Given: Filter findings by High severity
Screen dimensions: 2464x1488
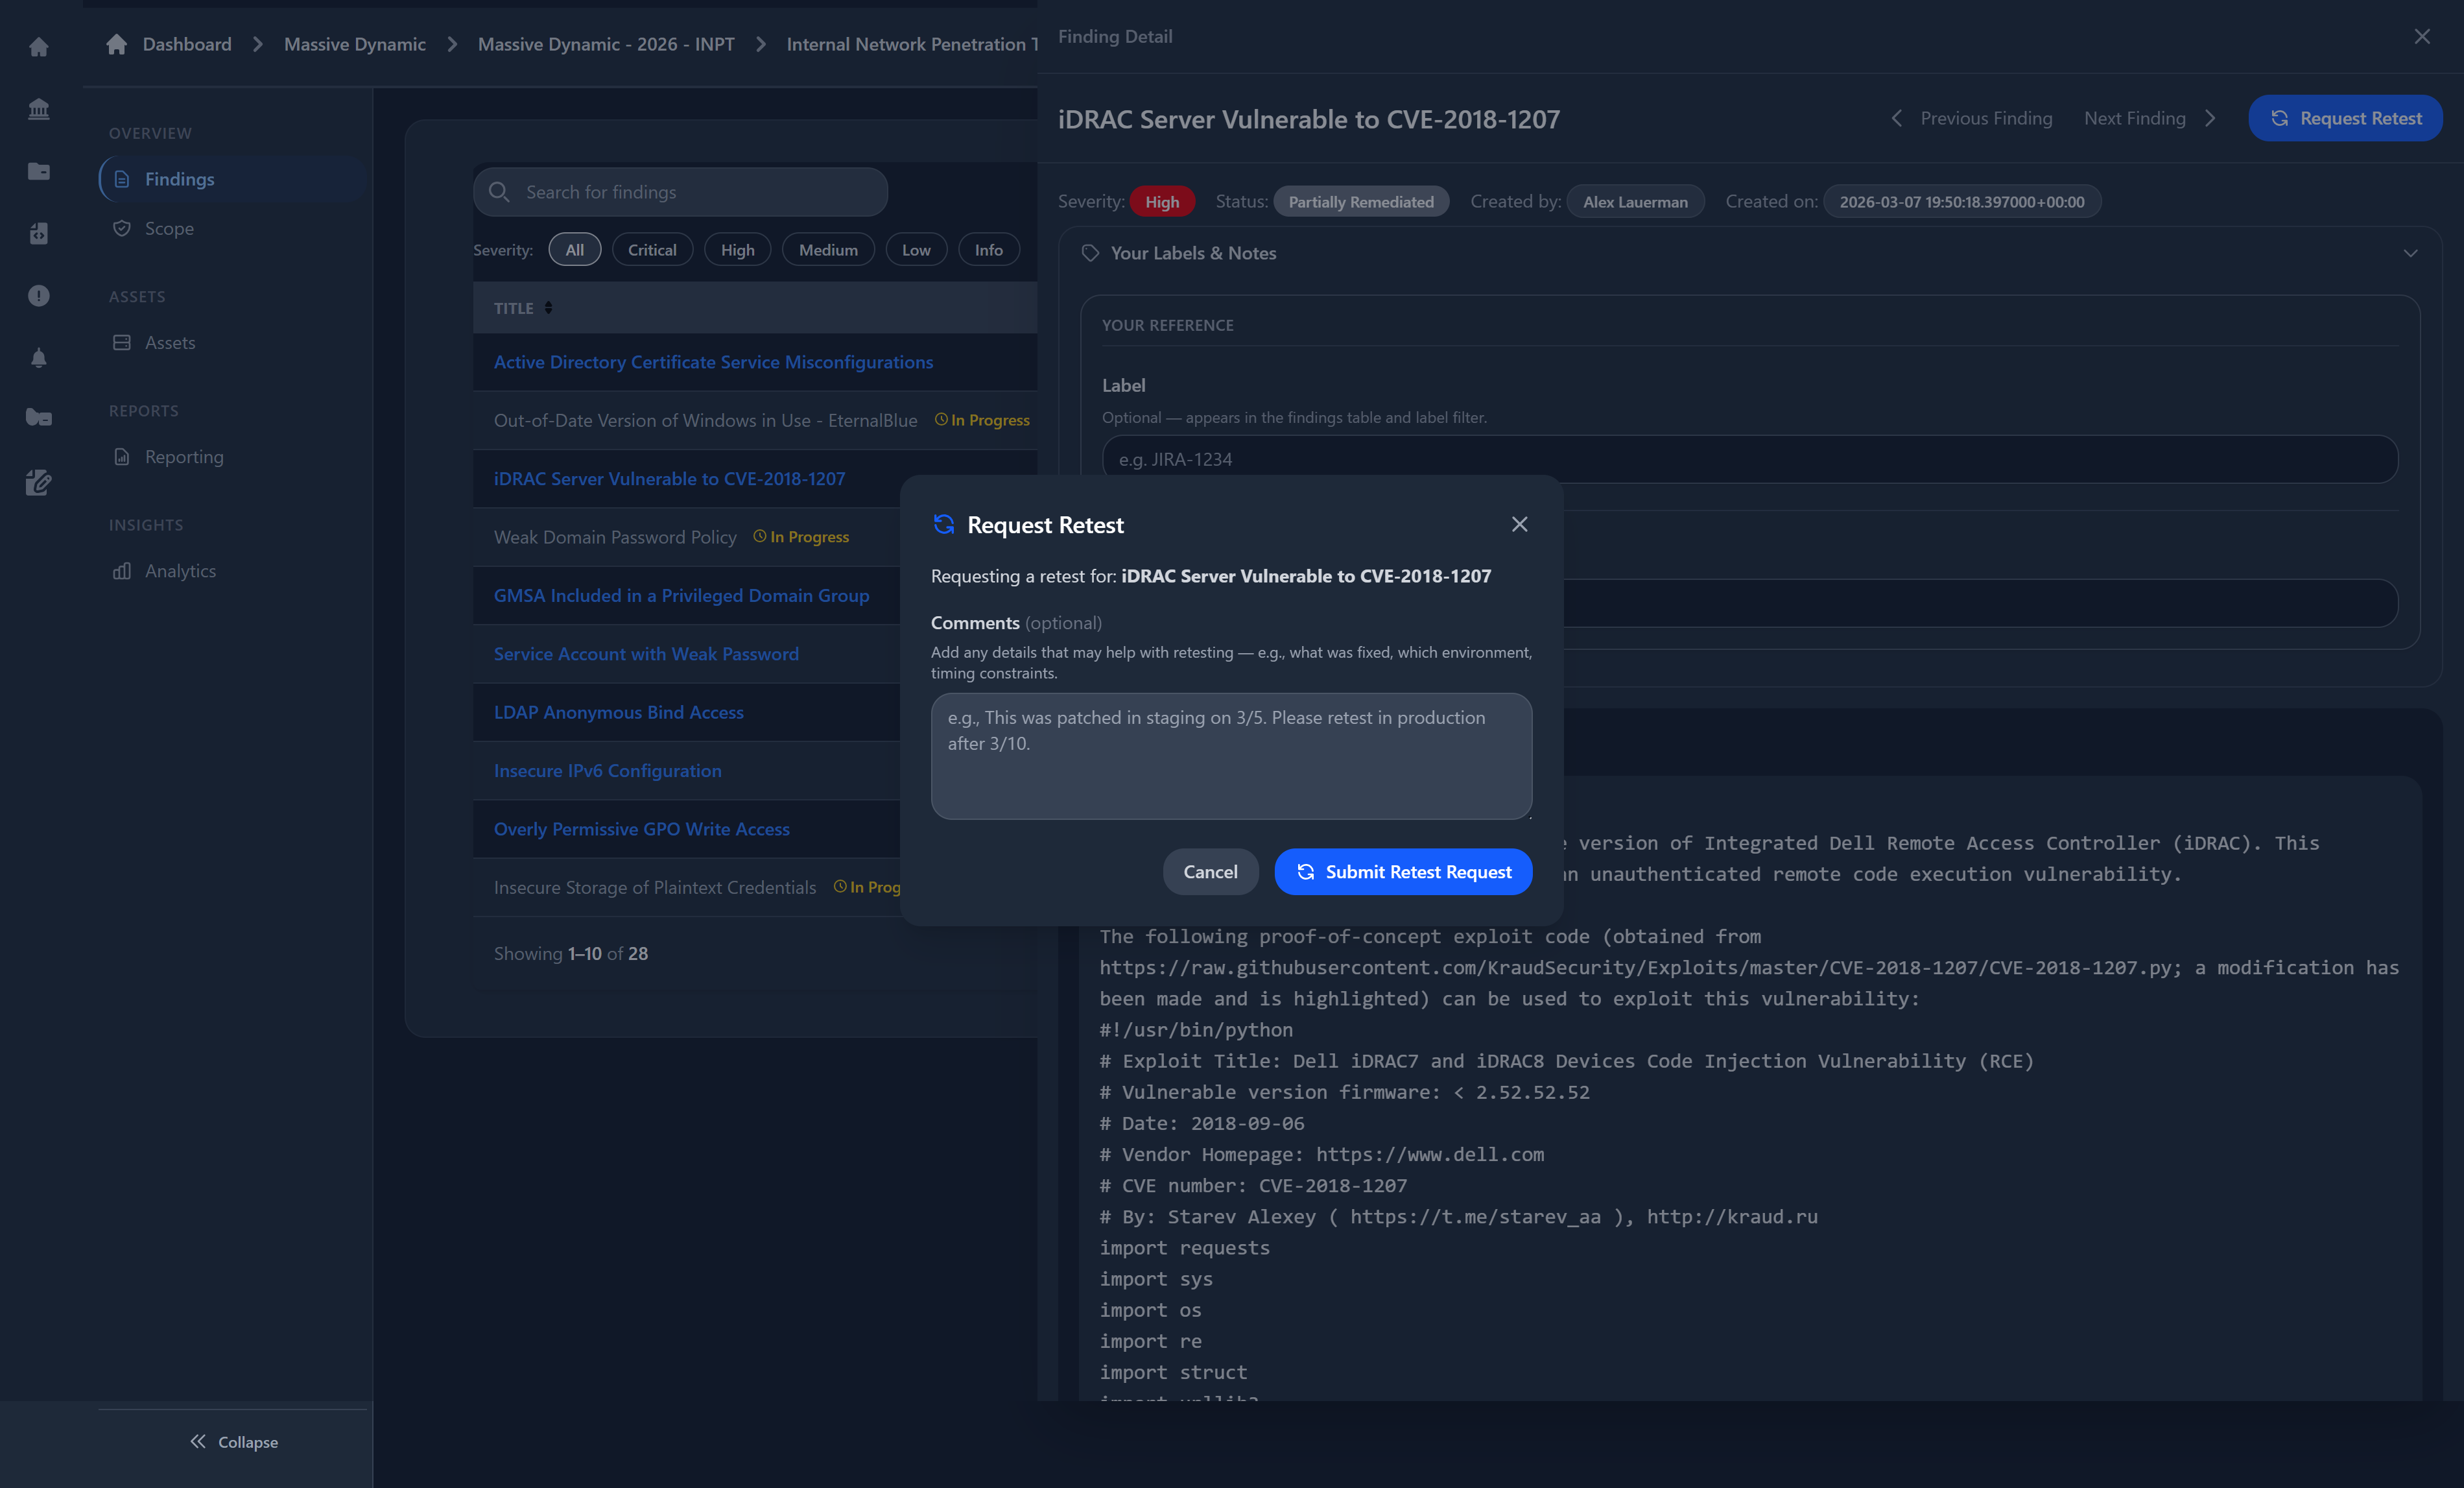Looking at the screenshot, I should point(737,249).
